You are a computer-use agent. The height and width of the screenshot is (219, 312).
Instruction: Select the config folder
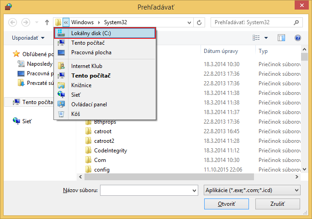coord(102,170)
